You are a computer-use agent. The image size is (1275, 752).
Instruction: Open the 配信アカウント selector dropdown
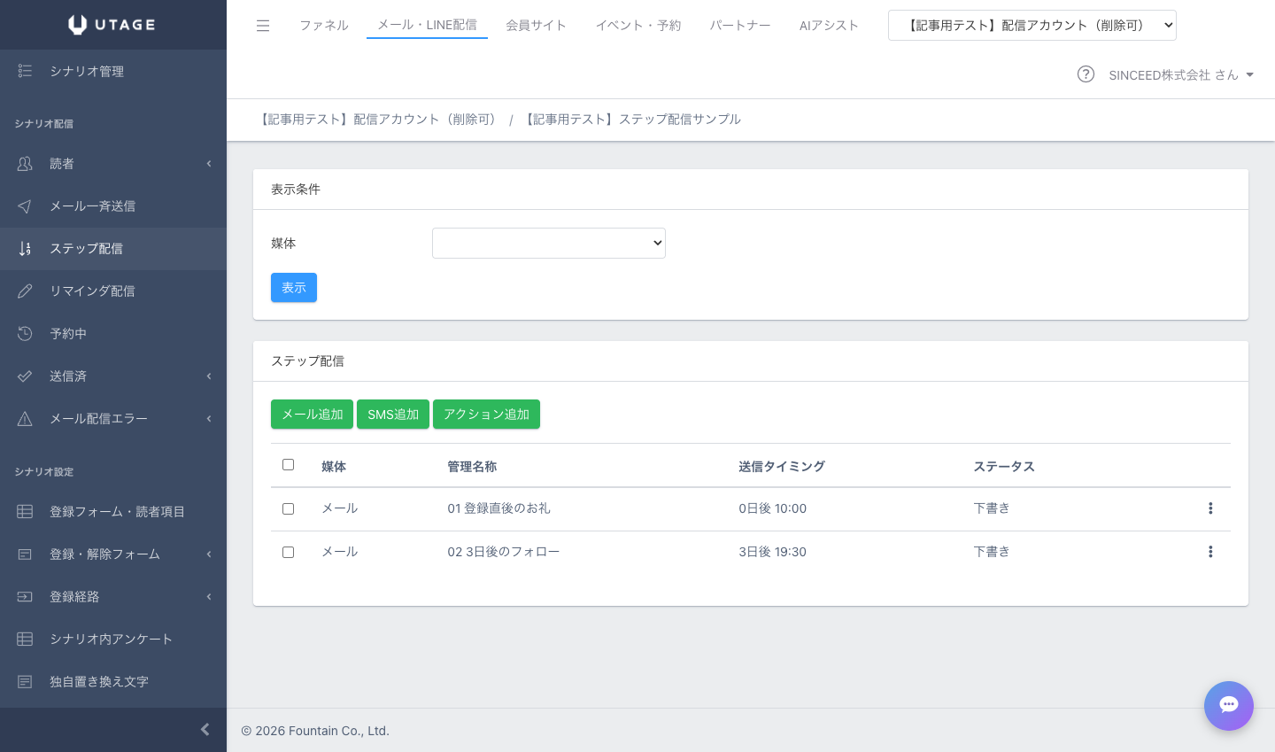tap(1032, 26)
